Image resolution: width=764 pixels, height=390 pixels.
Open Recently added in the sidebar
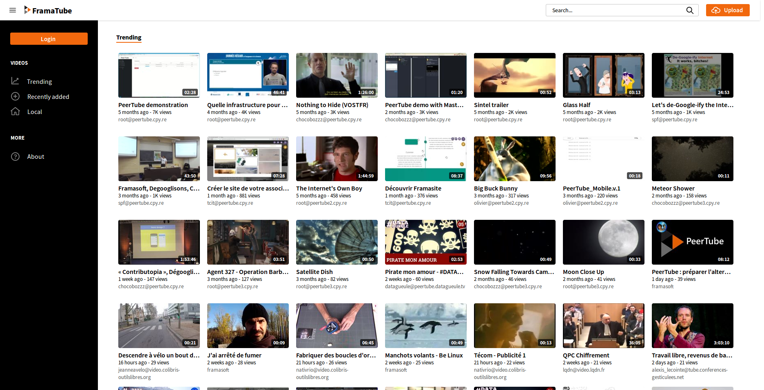click(48, 96)
